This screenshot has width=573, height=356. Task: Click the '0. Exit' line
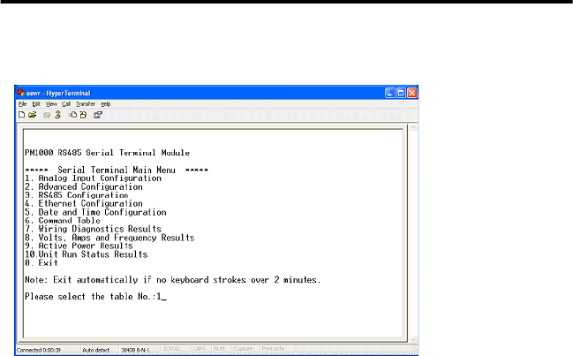pos(41,262)
